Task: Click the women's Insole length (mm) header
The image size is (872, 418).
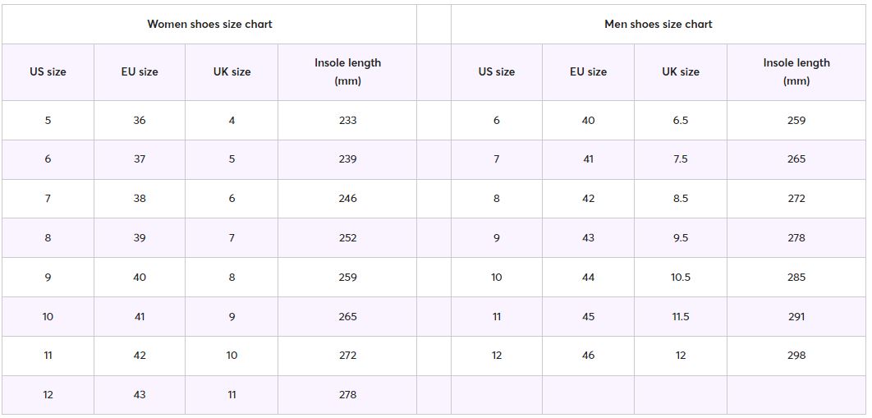Action: pyautogui.click(x=347, y=71)
